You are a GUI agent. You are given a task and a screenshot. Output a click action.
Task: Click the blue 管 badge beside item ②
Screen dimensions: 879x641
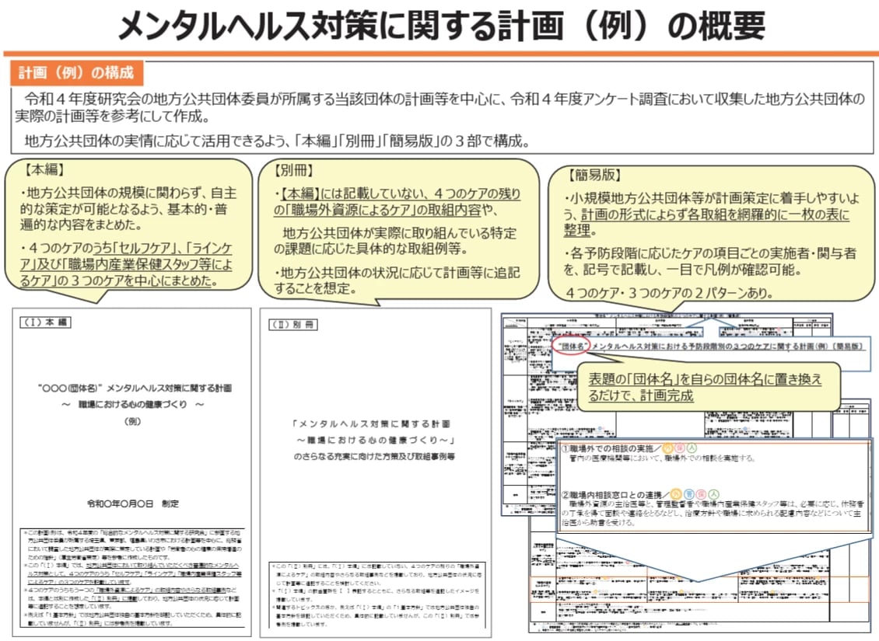pos(688,493)
